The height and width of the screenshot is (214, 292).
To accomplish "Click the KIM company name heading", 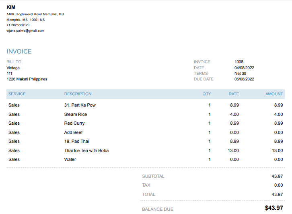I will [x=11, y=7].
